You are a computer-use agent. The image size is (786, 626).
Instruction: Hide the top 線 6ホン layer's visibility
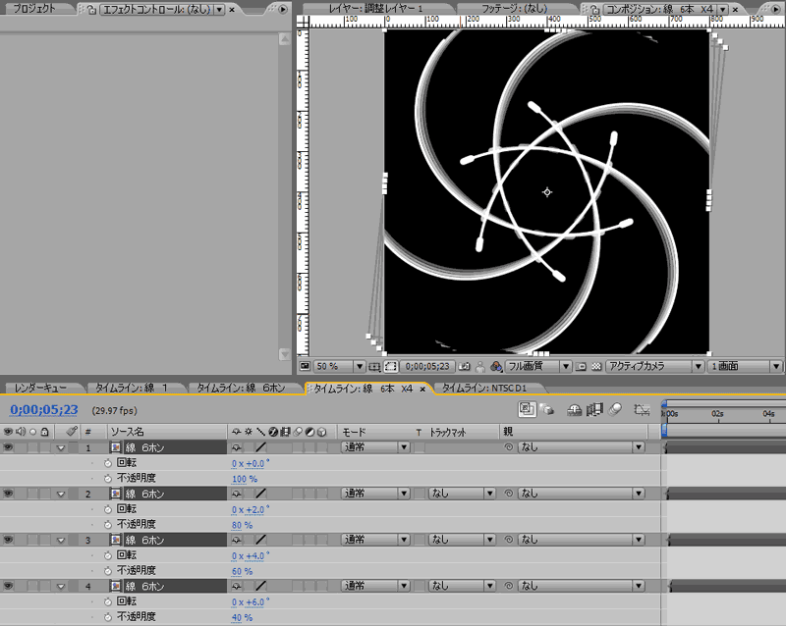[8, 447]
